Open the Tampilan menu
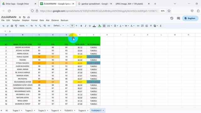Viewport: 201px width, 113px height. (16, 20)
